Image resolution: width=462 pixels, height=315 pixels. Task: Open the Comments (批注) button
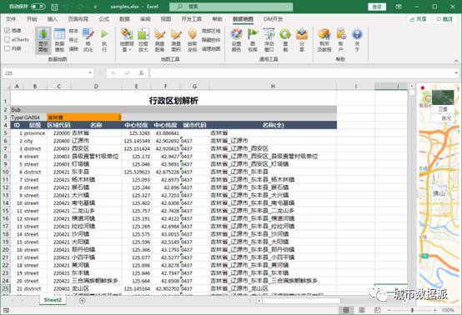point(444,19)
